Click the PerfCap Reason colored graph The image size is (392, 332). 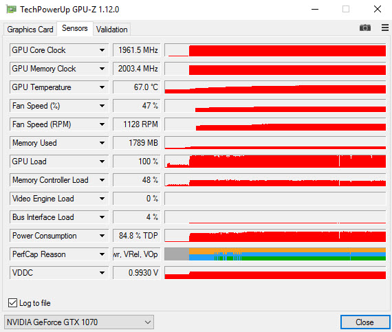275,254
